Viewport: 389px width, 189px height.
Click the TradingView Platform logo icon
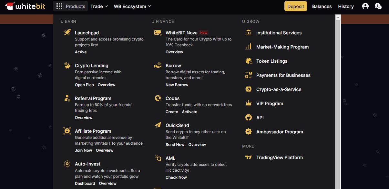pyautogui.click(x=249, y=157)
